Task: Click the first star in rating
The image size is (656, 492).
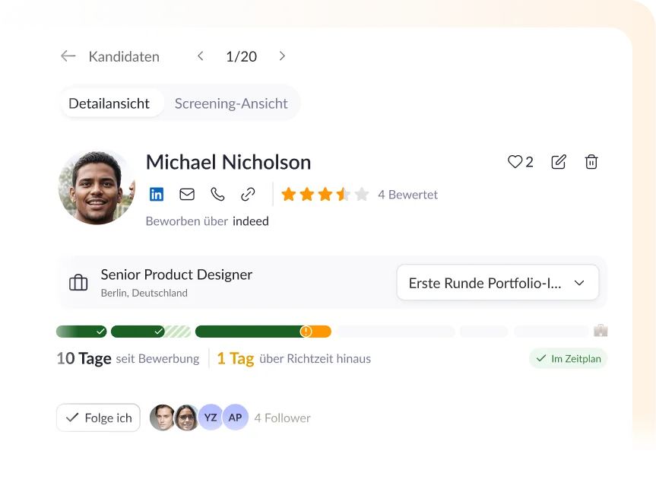Action: click(289, 194)
